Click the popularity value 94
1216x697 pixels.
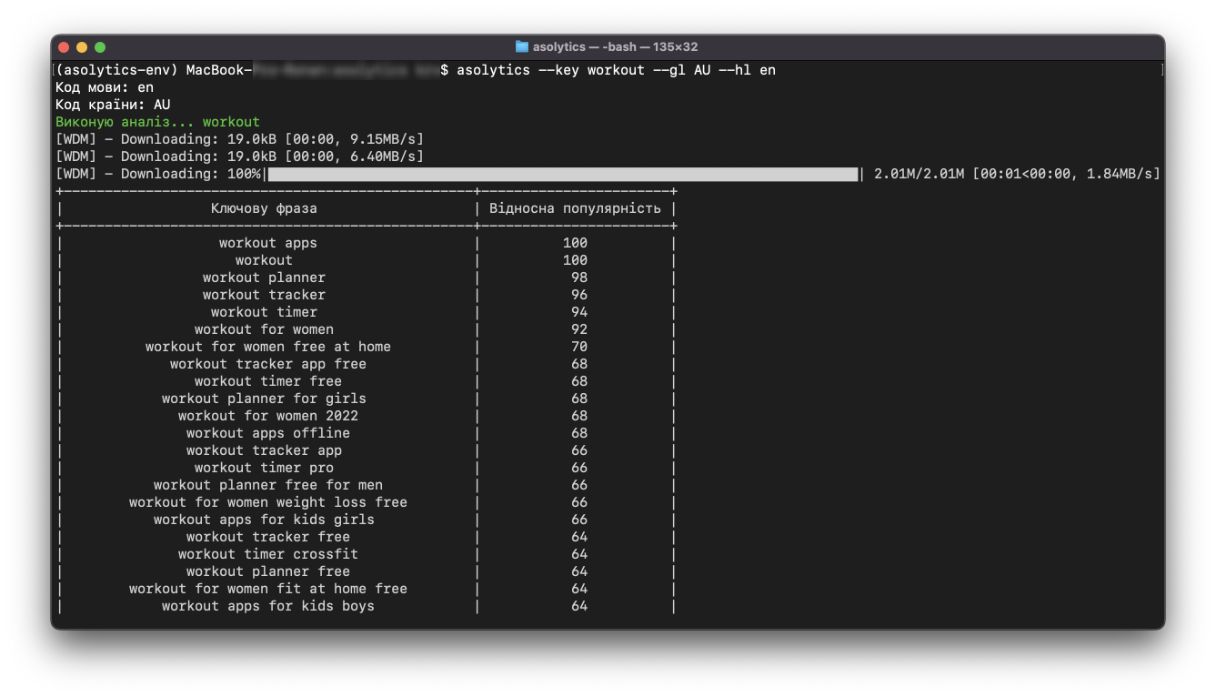579,312
